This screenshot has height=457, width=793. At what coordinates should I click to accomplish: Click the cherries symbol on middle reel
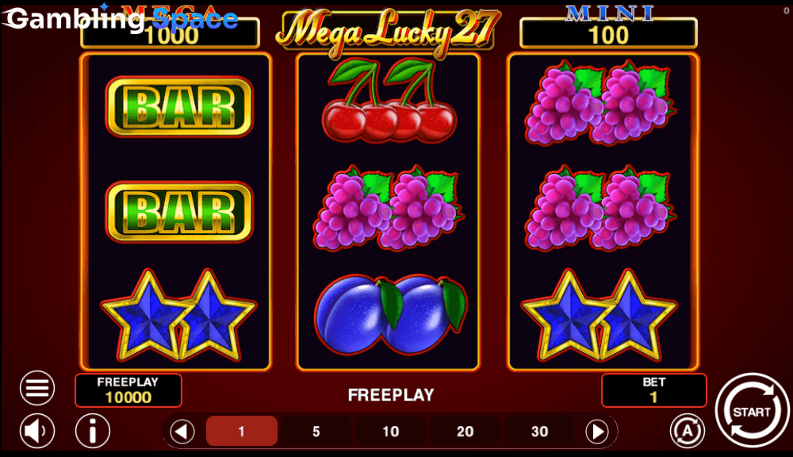pos(389,100)
